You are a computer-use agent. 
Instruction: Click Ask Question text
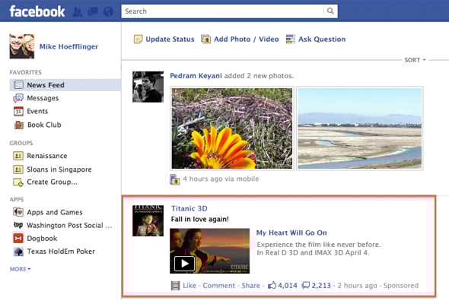coord(322,40)
